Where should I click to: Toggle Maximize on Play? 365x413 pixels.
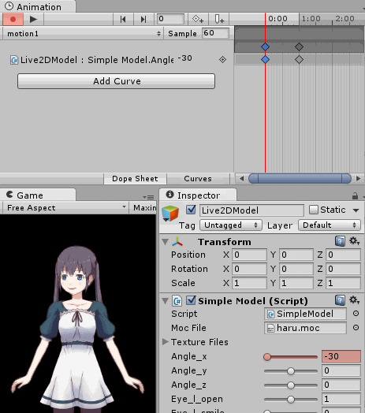pyautogui.click(x=144, y=208)
